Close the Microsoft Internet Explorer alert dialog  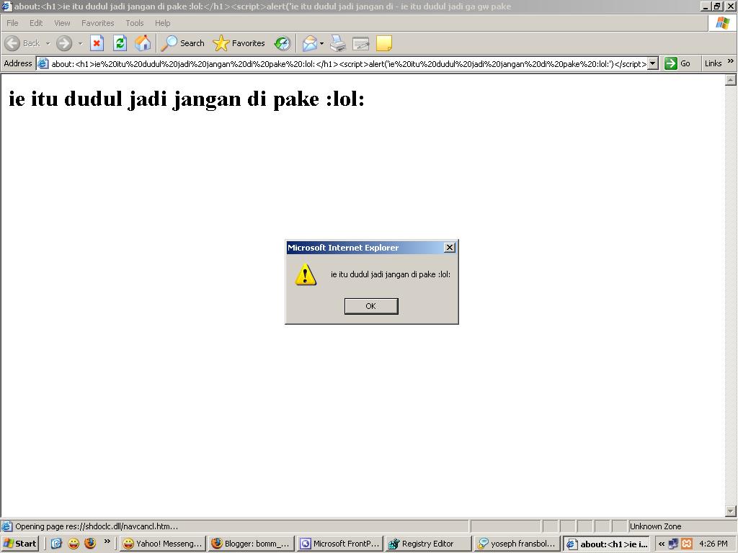click(450, 248)
